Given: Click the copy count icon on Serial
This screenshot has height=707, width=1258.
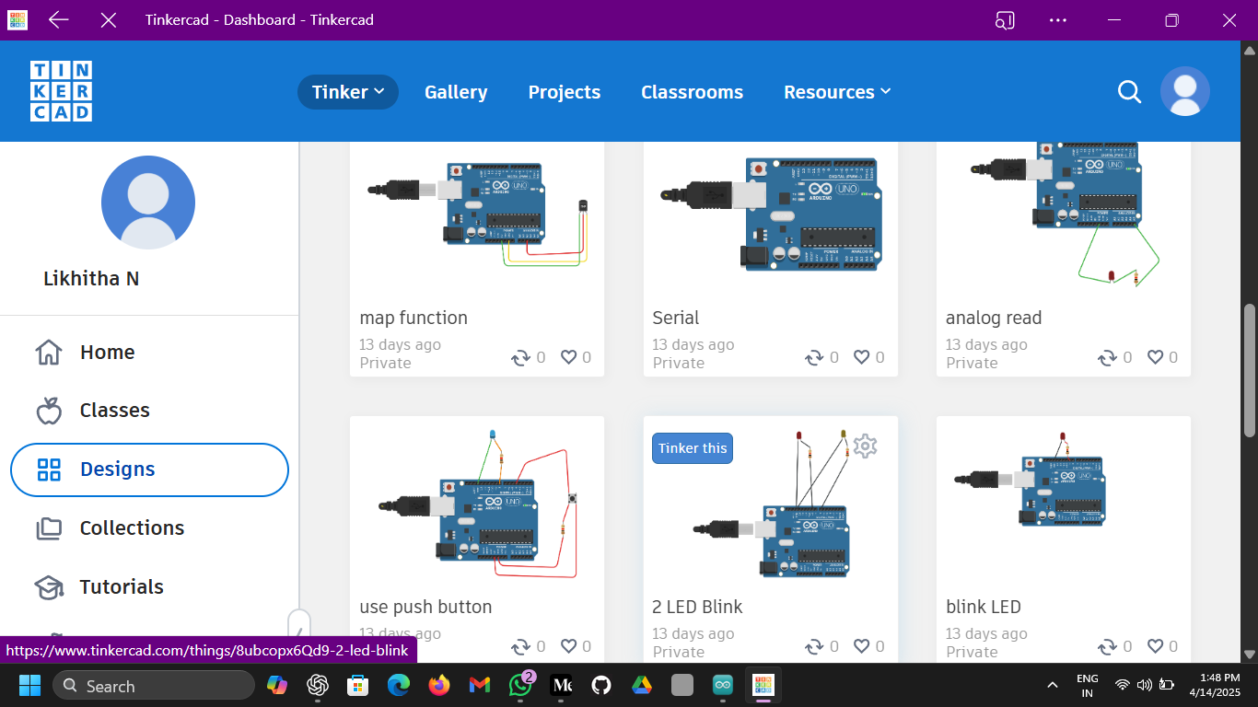Looking at the screenshot, I should (814, 357).
